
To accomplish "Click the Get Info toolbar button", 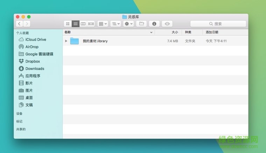I will coord(154,24).
